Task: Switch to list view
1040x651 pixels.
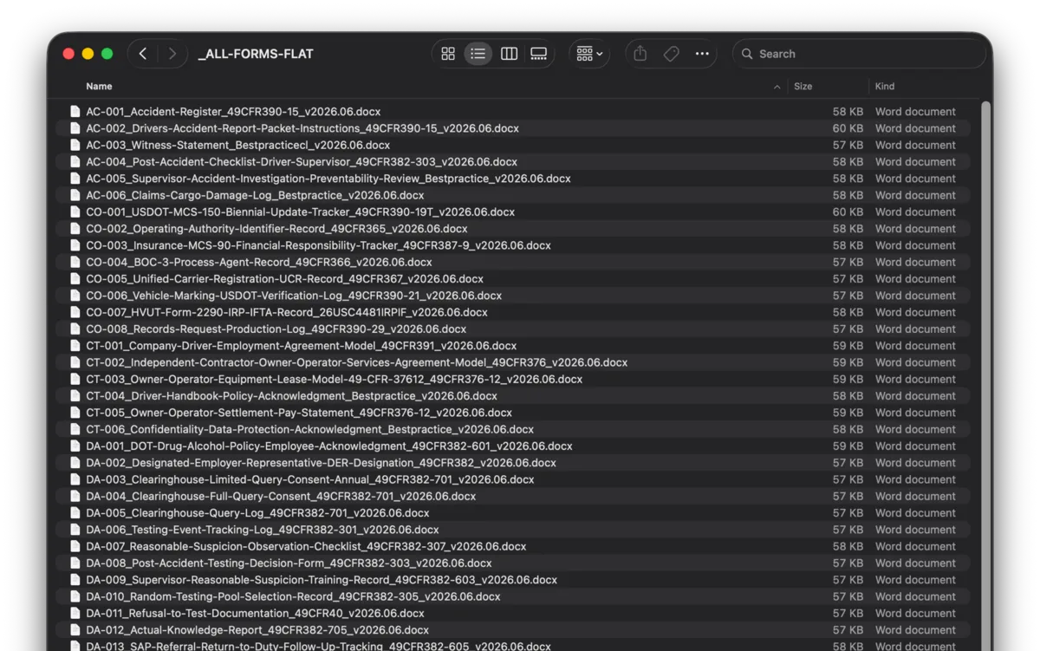Action: click(x=478, y=54)
